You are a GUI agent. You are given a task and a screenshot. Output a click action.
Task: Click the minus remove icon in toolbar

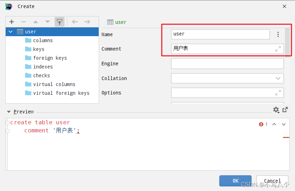(24, 22)
